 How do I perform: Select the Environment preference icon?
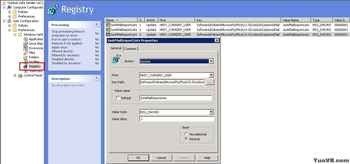point(26,48)
